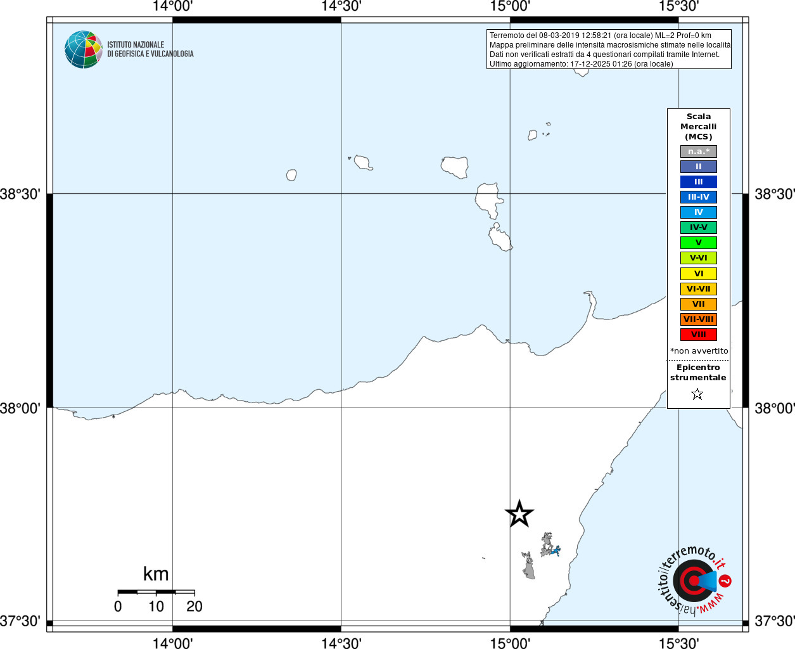This screenshot has height=649, width=795.
Task: Click the green V intensity swatch
Action: [x=699, y=243]
